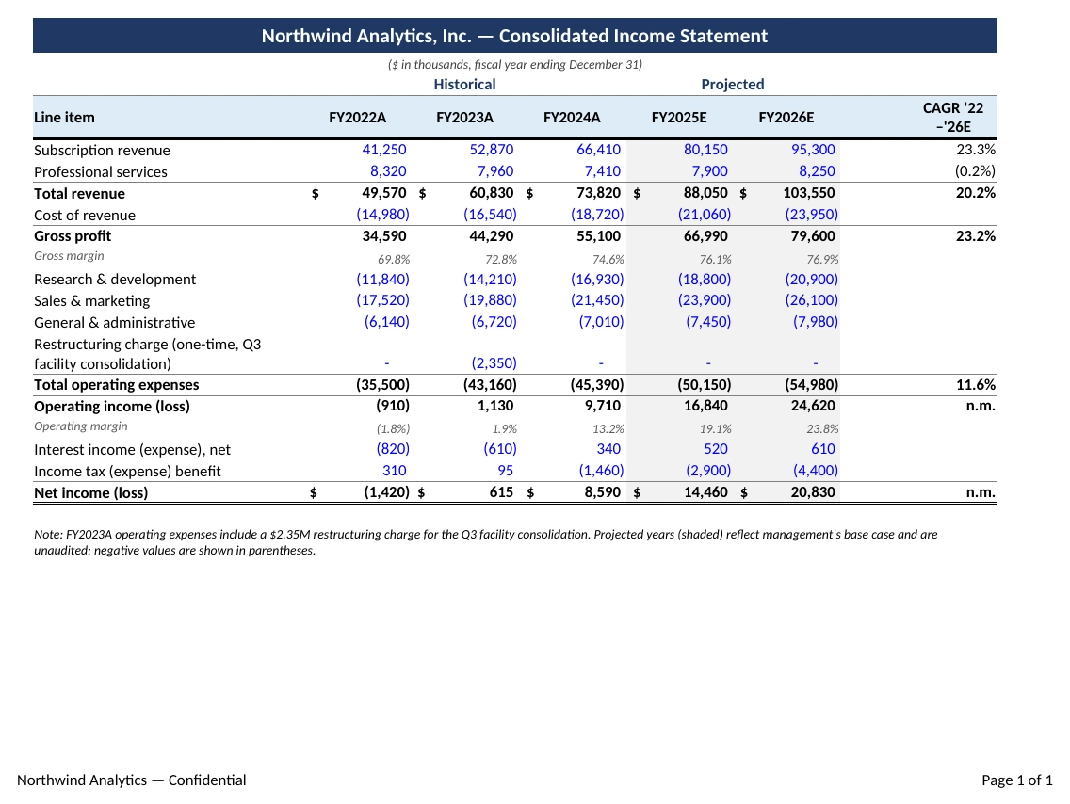Click total revenue value 49,570
This screenshot has width=1070, height=804.
[384, 193]
